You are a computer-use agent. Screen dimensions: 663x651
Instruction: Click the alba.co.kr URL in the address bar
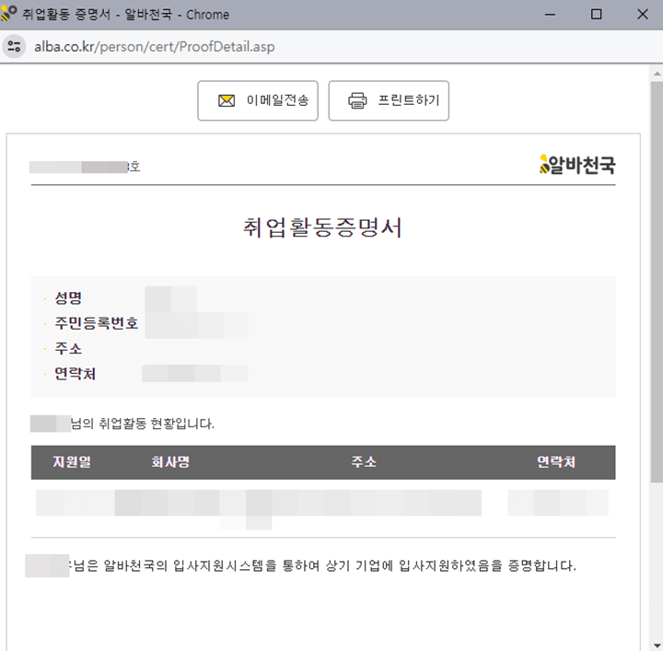155,46
